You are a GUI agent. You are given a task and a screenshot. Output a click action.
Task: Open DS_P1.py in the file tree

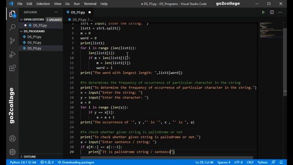pyautogui.click(x=34, y=37)
